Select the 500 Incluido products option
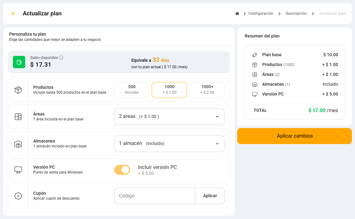This screenshot has width=355, height=219. 132,90
